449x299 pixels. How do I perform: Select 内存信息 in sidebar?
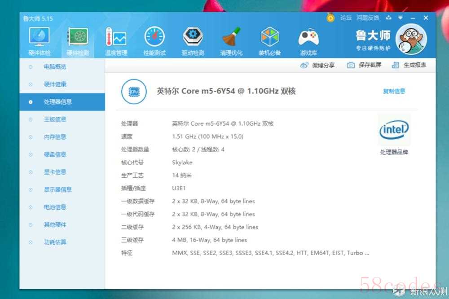(x=62, y=137)
